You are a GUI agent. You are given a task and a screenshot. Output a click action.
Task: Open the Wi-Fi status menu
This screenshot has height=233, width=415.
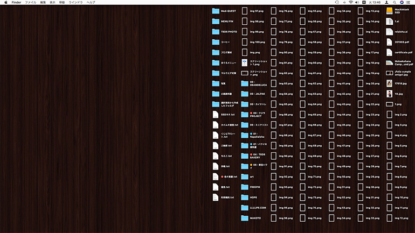[x=350, y=2]
